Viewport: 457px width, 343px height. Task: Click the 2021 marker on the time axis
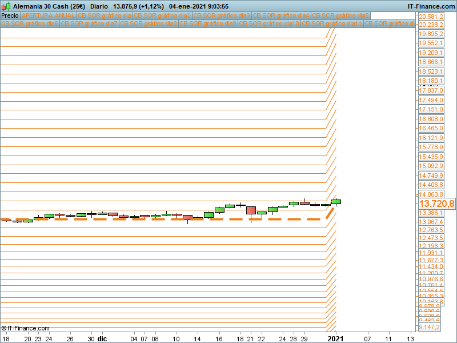335,338
